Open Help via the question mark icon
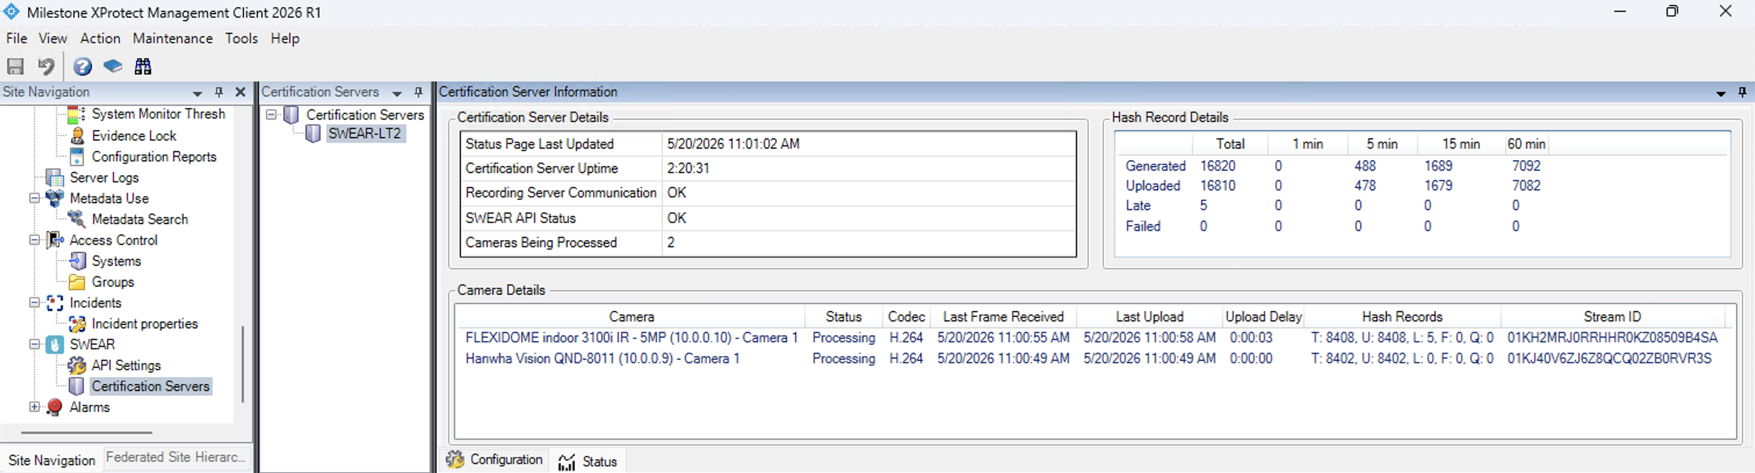 click(82, 66)
